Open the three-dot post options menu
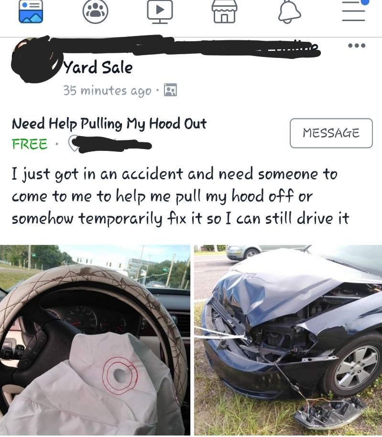The width and height of the screenshot is (382, 437). tap(357, 46)
